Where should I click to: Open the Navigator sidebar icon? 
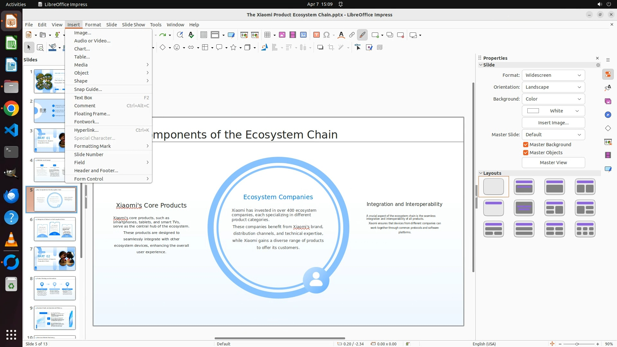(x=608, y=115)
